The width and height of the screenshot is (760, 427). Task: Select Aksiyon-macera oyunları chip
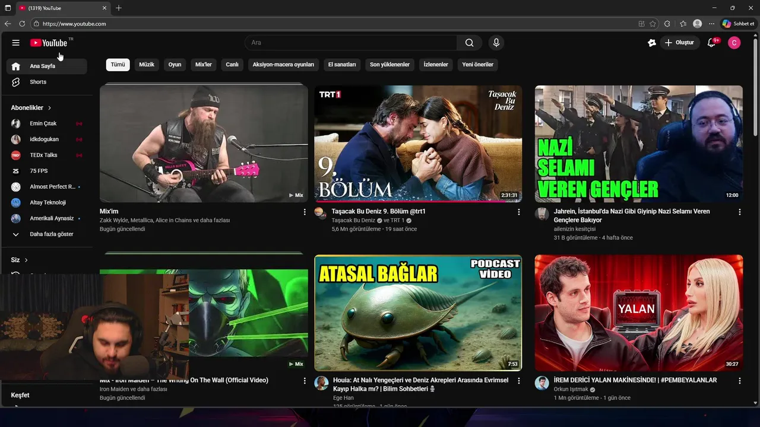[283, 65]
